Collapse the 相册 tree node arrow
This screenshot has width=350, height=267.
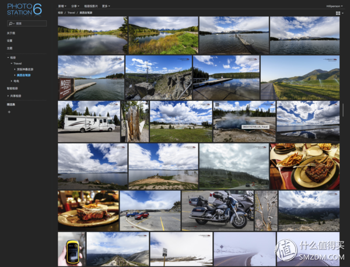click(x=8, y=58)
